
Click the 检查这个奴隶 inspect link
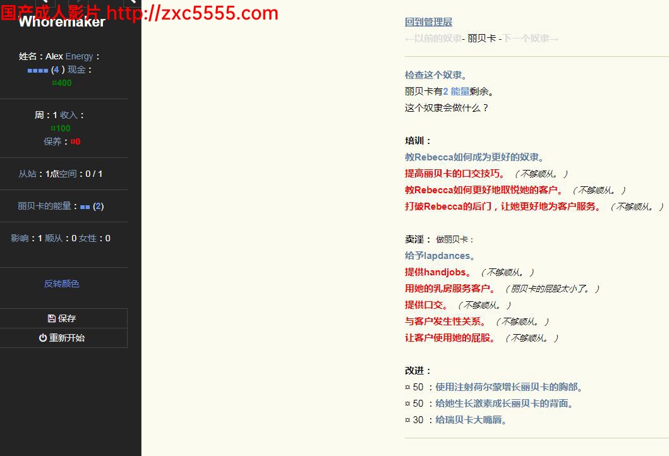pyautogui.click(x=436, y=75)
